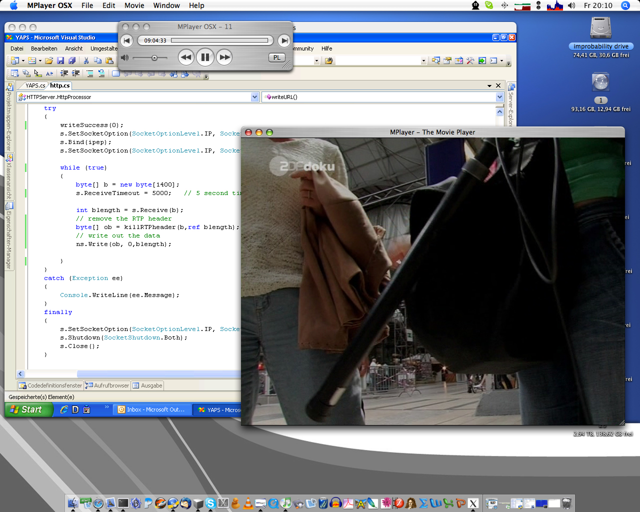The image size is (640, 512).
Task: Mute via the MPlayer speaker icon
Action: point(124,57)
